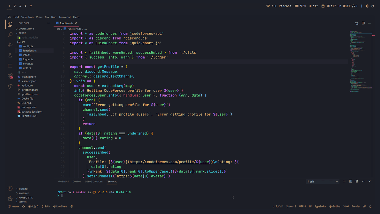The width and height of the screenshot is (380, 214).
Task: Open the Run and Debug view
Action: click(10, 45)
